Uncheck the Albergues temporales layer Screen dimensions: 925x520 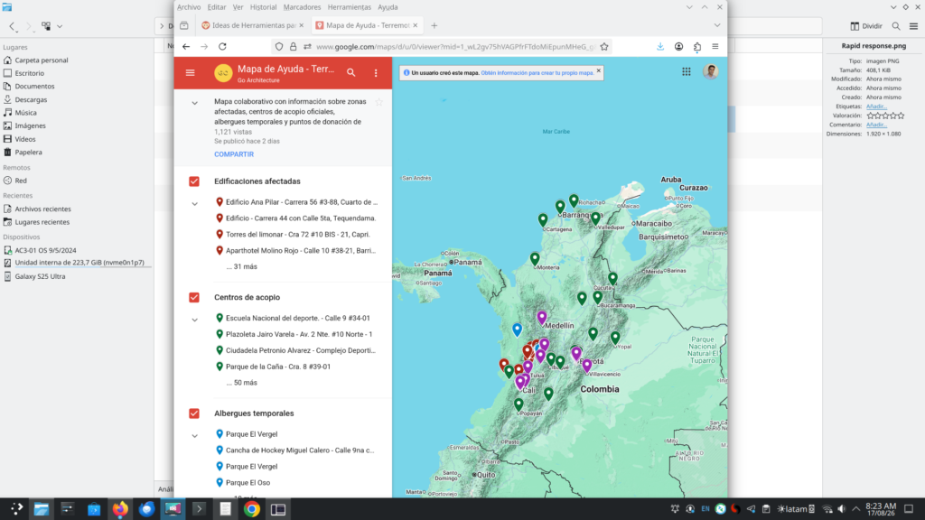point(194,413)
